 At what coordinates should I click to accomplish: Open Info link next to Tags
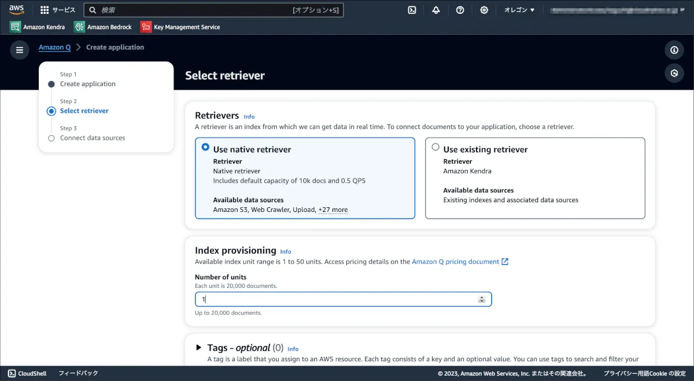point(293,349)
